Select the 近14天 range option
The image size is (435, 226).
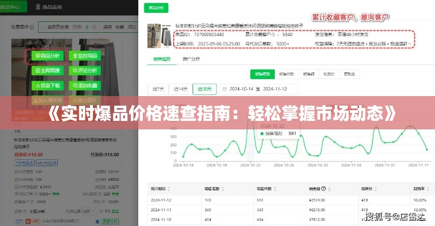(x=181, y=89)
